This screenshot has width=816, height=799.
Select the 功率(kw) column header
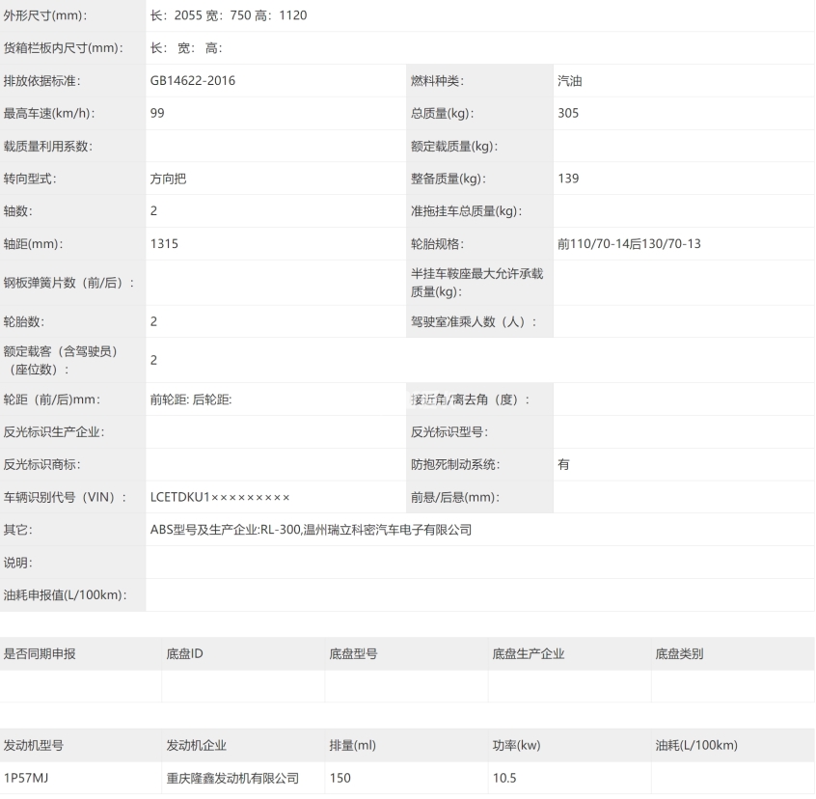(516, 745)
